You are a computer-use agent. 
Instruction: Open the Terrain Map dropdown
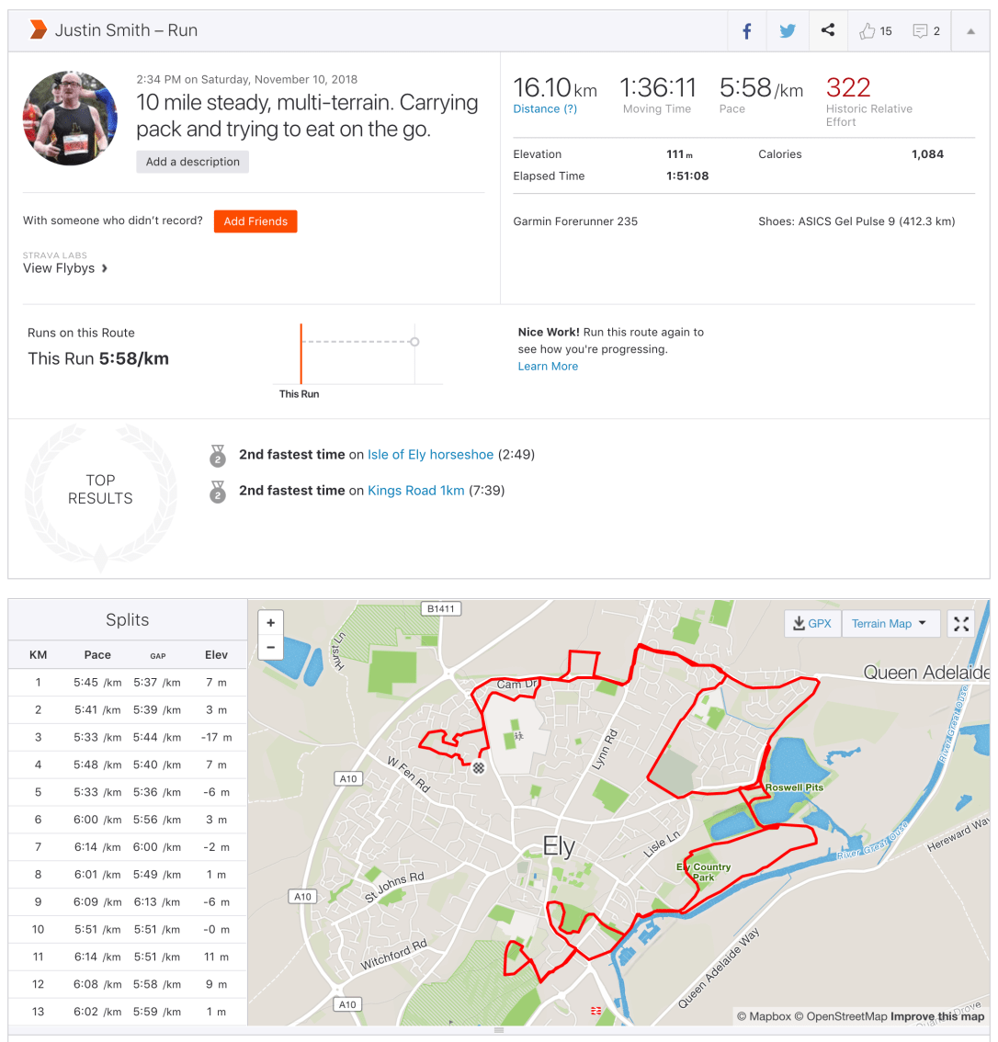(x=889, y=624)
